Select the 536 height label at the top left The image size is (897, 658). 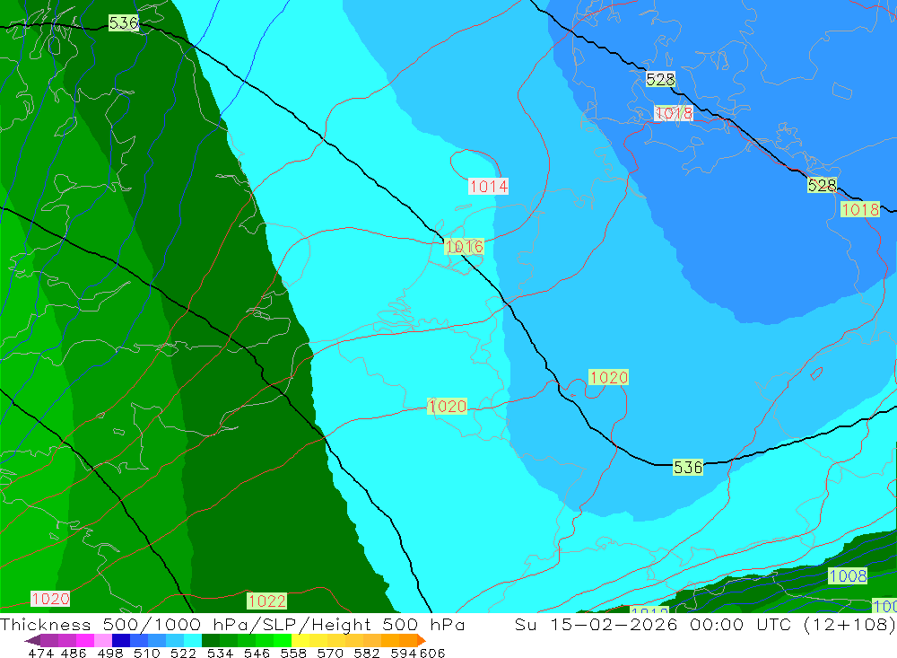coord(124,23)
